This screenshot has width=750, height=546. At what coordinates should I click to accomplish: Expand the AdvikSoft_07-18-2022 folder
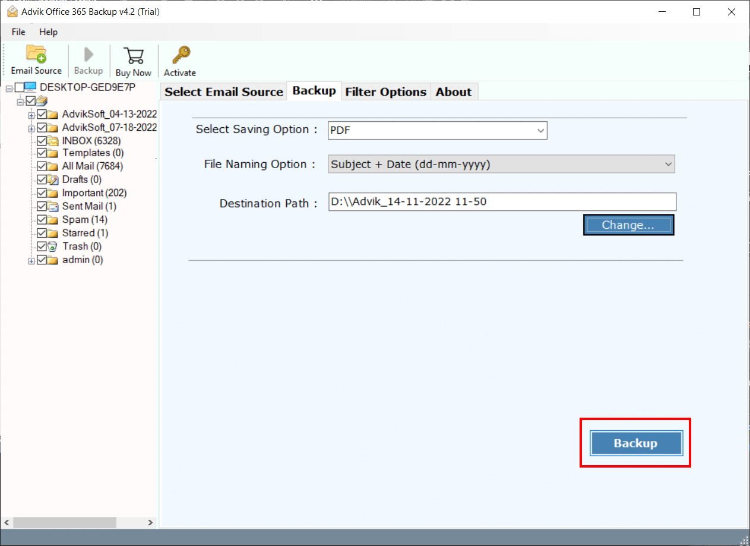pyautogui.click(x=31, y=128)
